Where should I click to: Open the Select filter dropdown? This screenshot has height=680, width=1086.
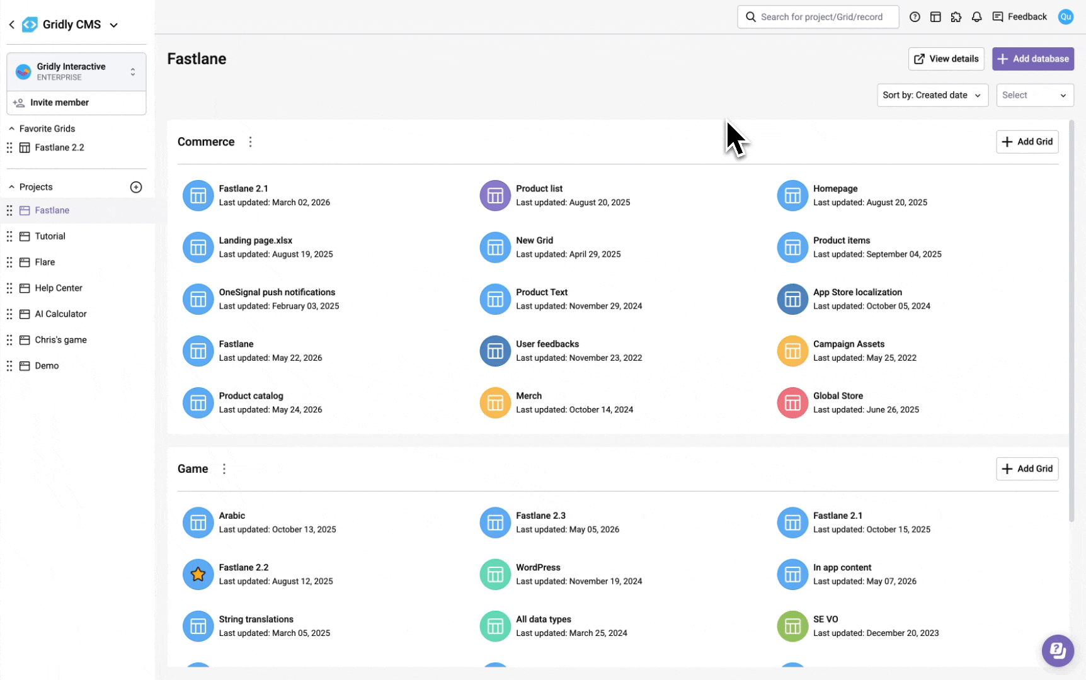pyautogui.click(x=1035, y=95)
